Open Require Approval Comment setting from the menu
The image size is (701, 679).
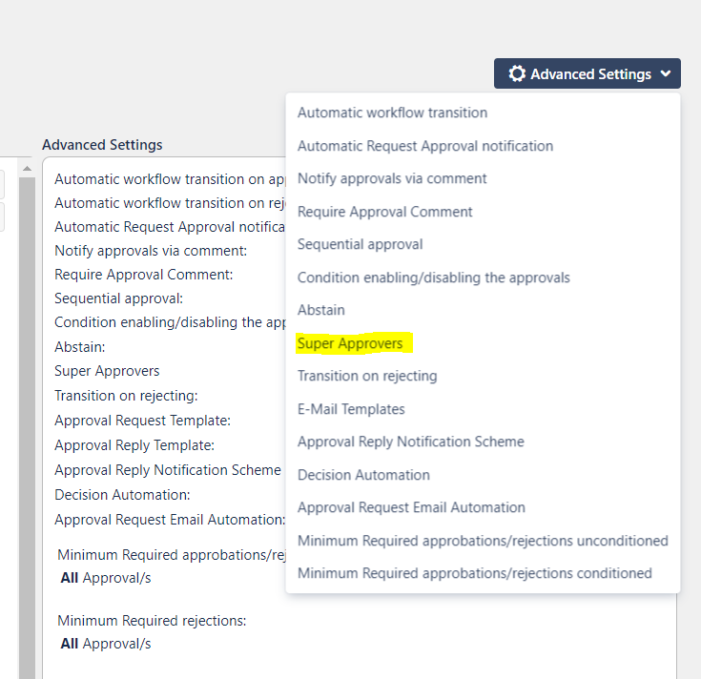[x=384, y=212]
